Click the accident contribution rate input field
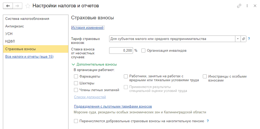 point(121,51)
